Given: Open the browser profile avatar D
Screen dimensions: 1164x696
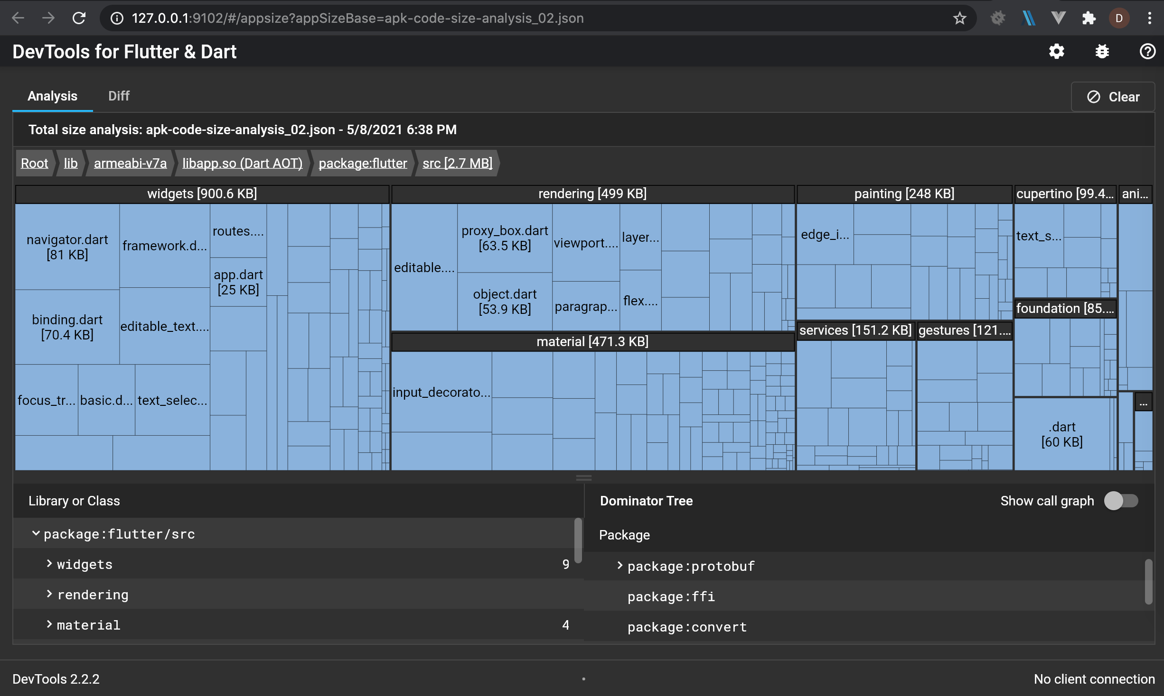Looking at the screenshot, I should pos(1119,18).
